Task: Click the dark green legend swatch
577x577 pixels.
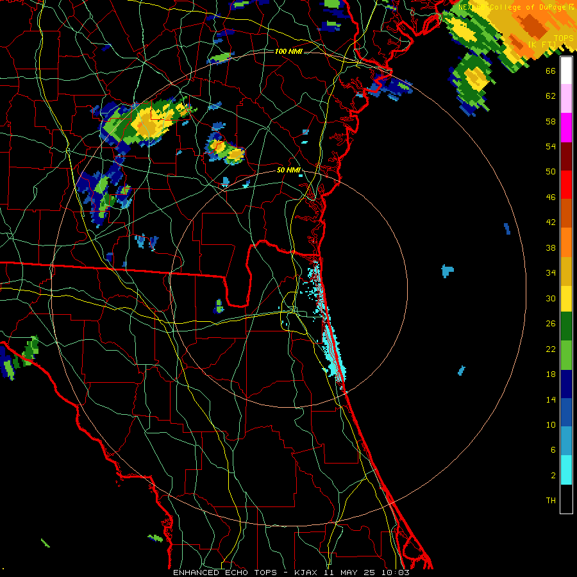Action: point(566,326)
